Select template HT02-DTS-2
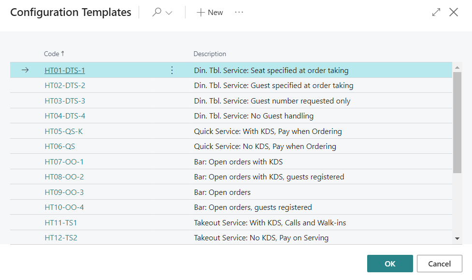This screenshot has width=472, height=280. [x=65, y=86]
